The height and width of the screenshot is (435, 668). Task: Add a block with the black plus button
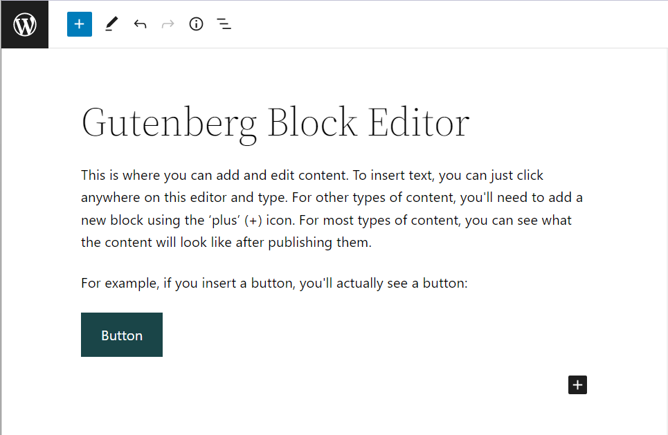tap(577, 385)
